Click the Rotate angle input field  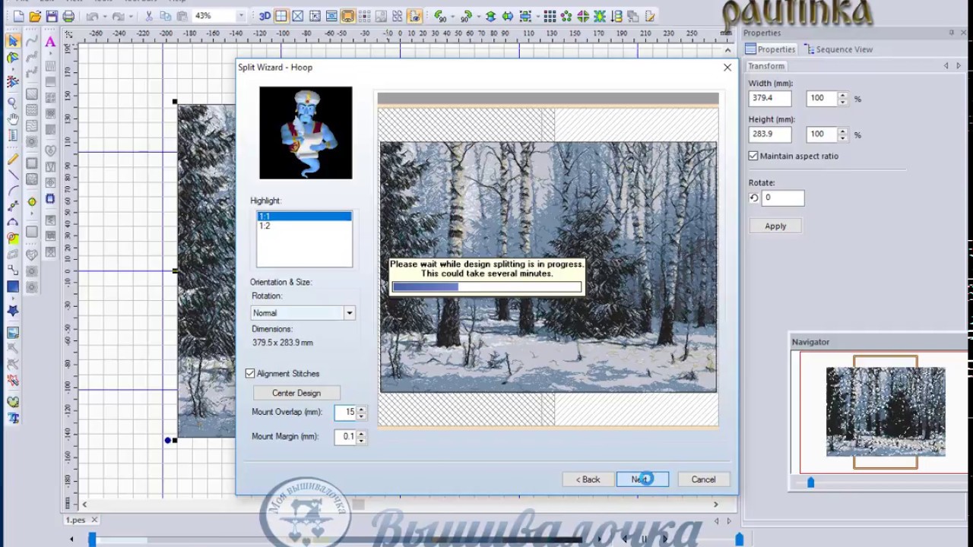[783, 198]
